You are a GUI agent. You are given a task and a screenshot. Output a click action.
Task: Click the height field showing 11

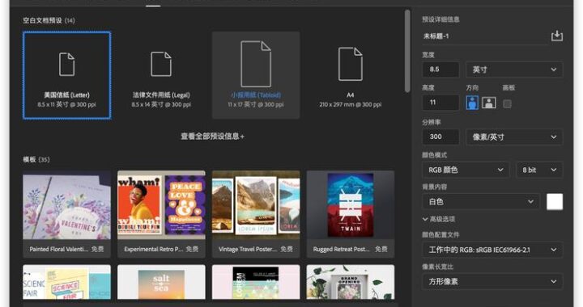pyautogui.click(x=440, y=103)
